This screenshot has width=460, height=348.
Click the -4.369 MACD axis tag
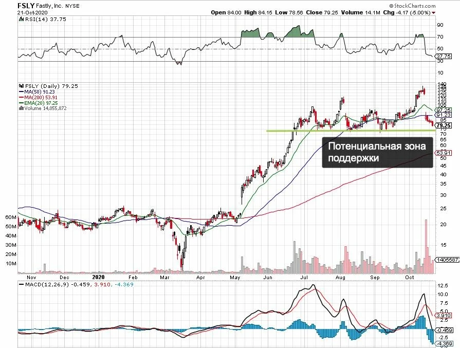(x=444, y=344)
